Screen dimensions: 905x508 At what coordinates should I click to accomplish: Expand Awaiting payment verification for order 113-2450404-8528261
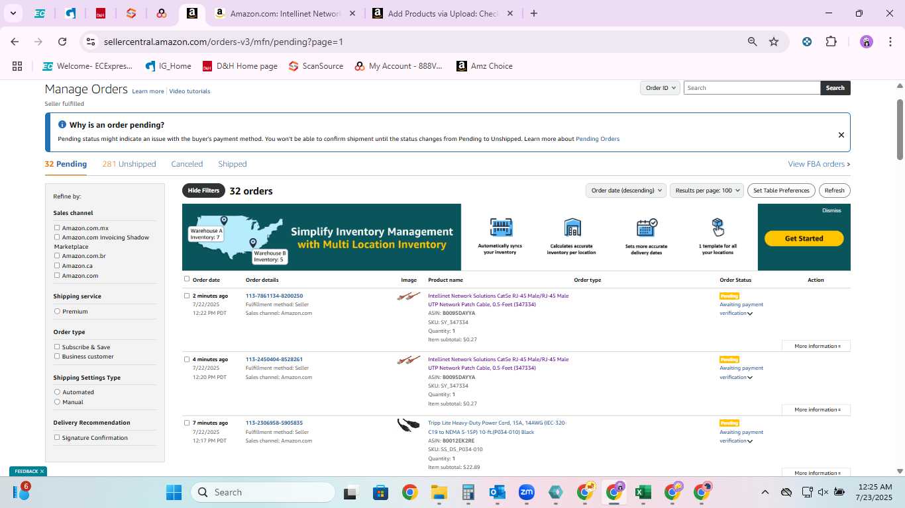coord(750,378)
